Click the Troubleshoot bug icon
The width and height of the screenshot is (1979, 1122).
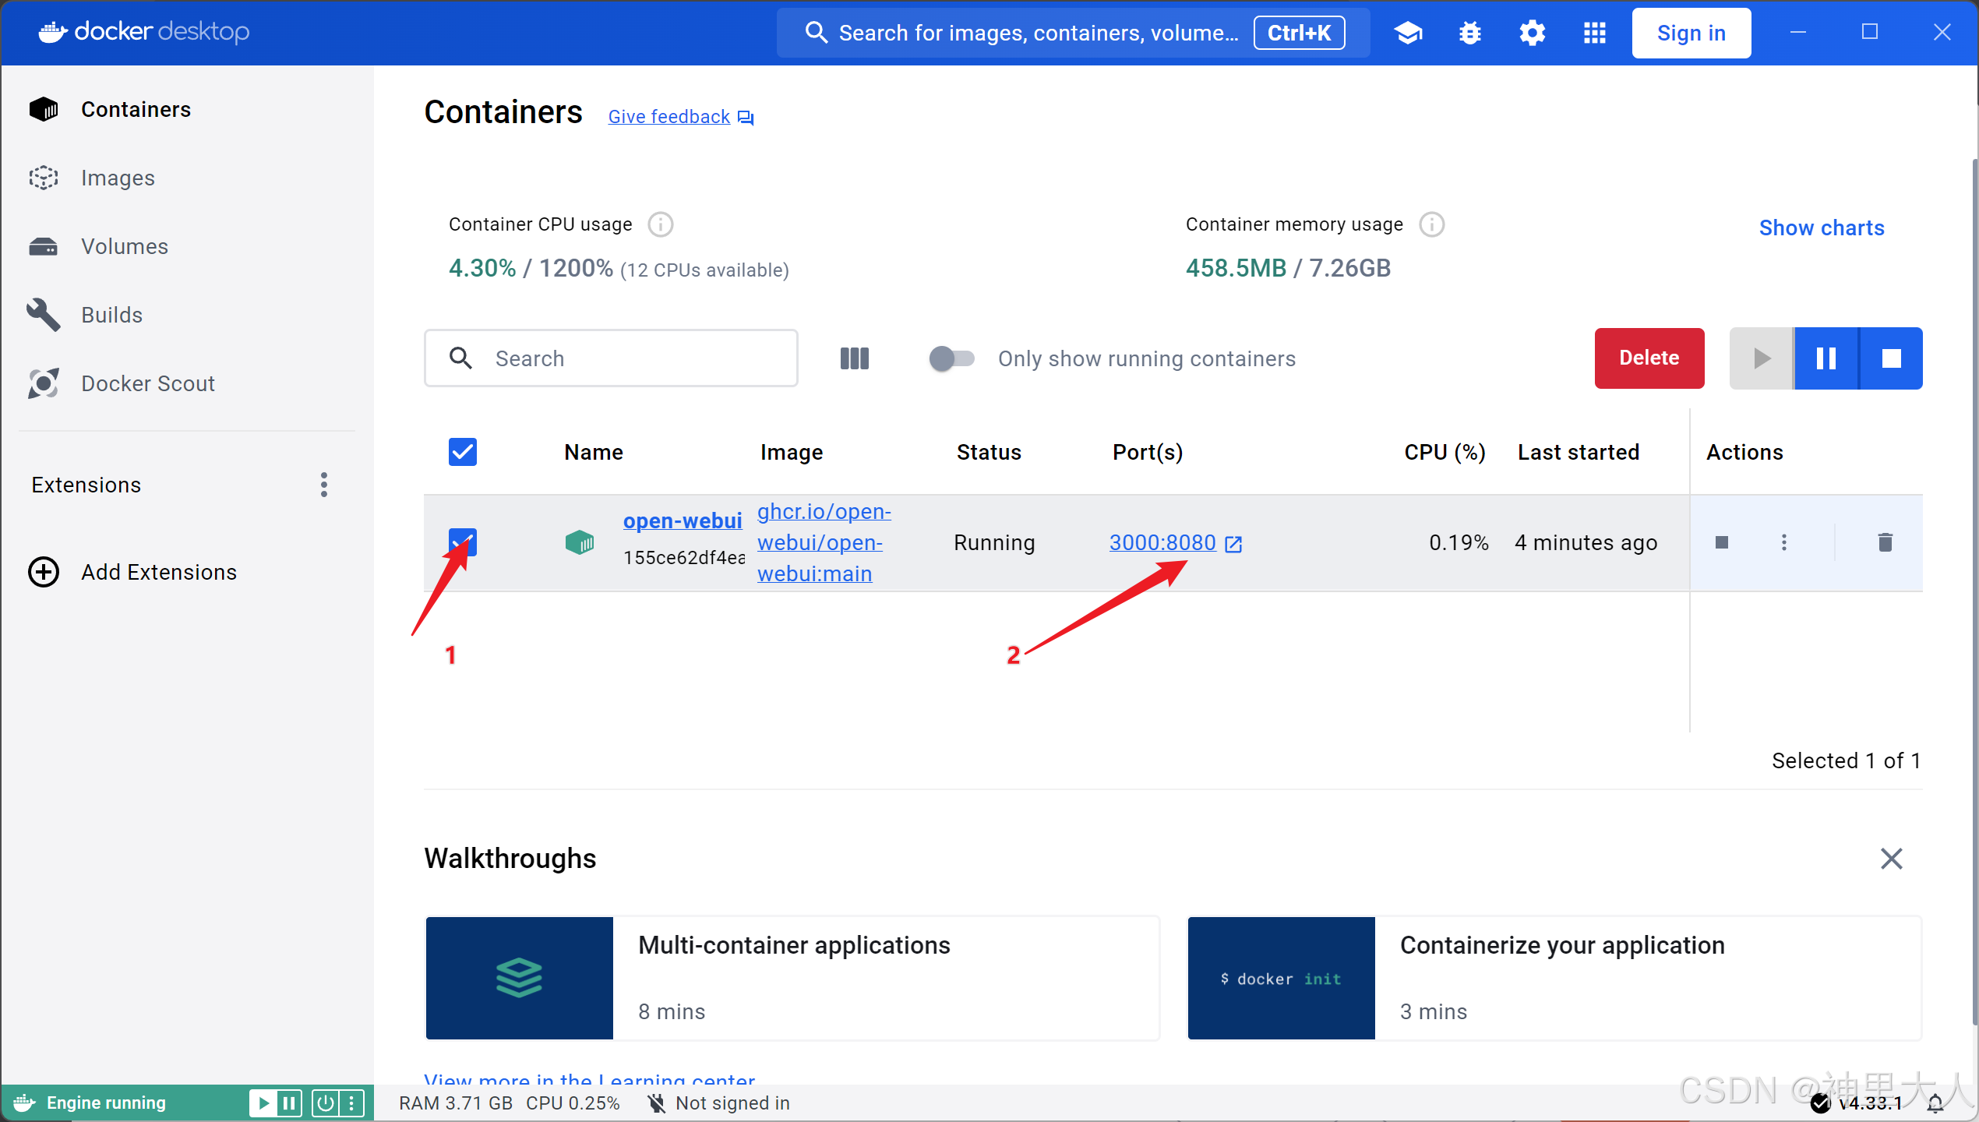[1469, 33]
